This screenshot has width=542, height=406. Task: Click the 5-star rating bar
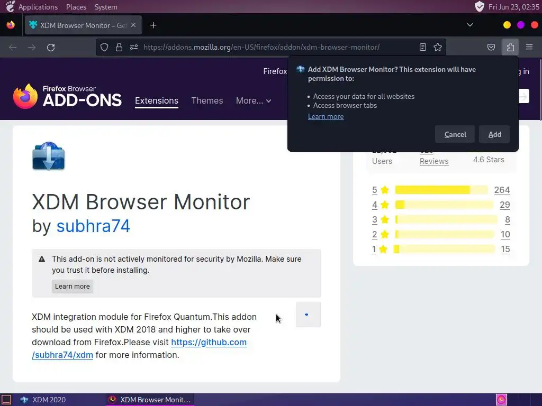[x=441, y=190]
